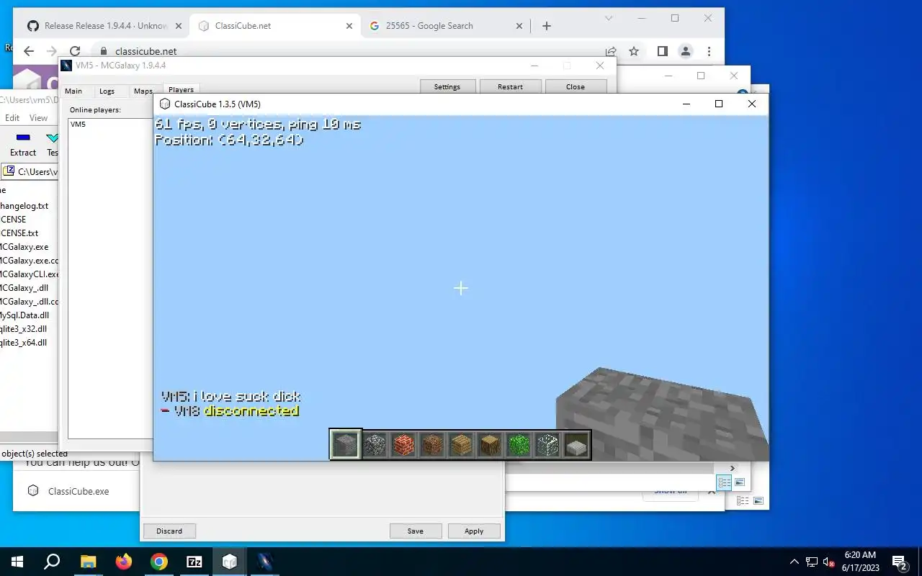Click the 7-Zip Extract toolbar icon
The height and width of the screenshot is (576, 922).
pyautogui.click(x=23, y=138)
